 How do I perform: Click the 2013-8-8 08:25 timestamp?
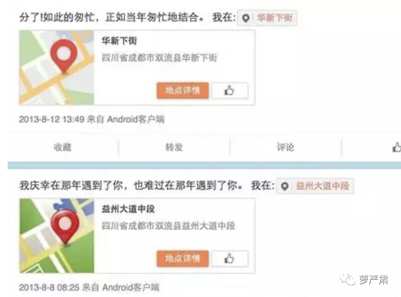[x=49, y=288]
